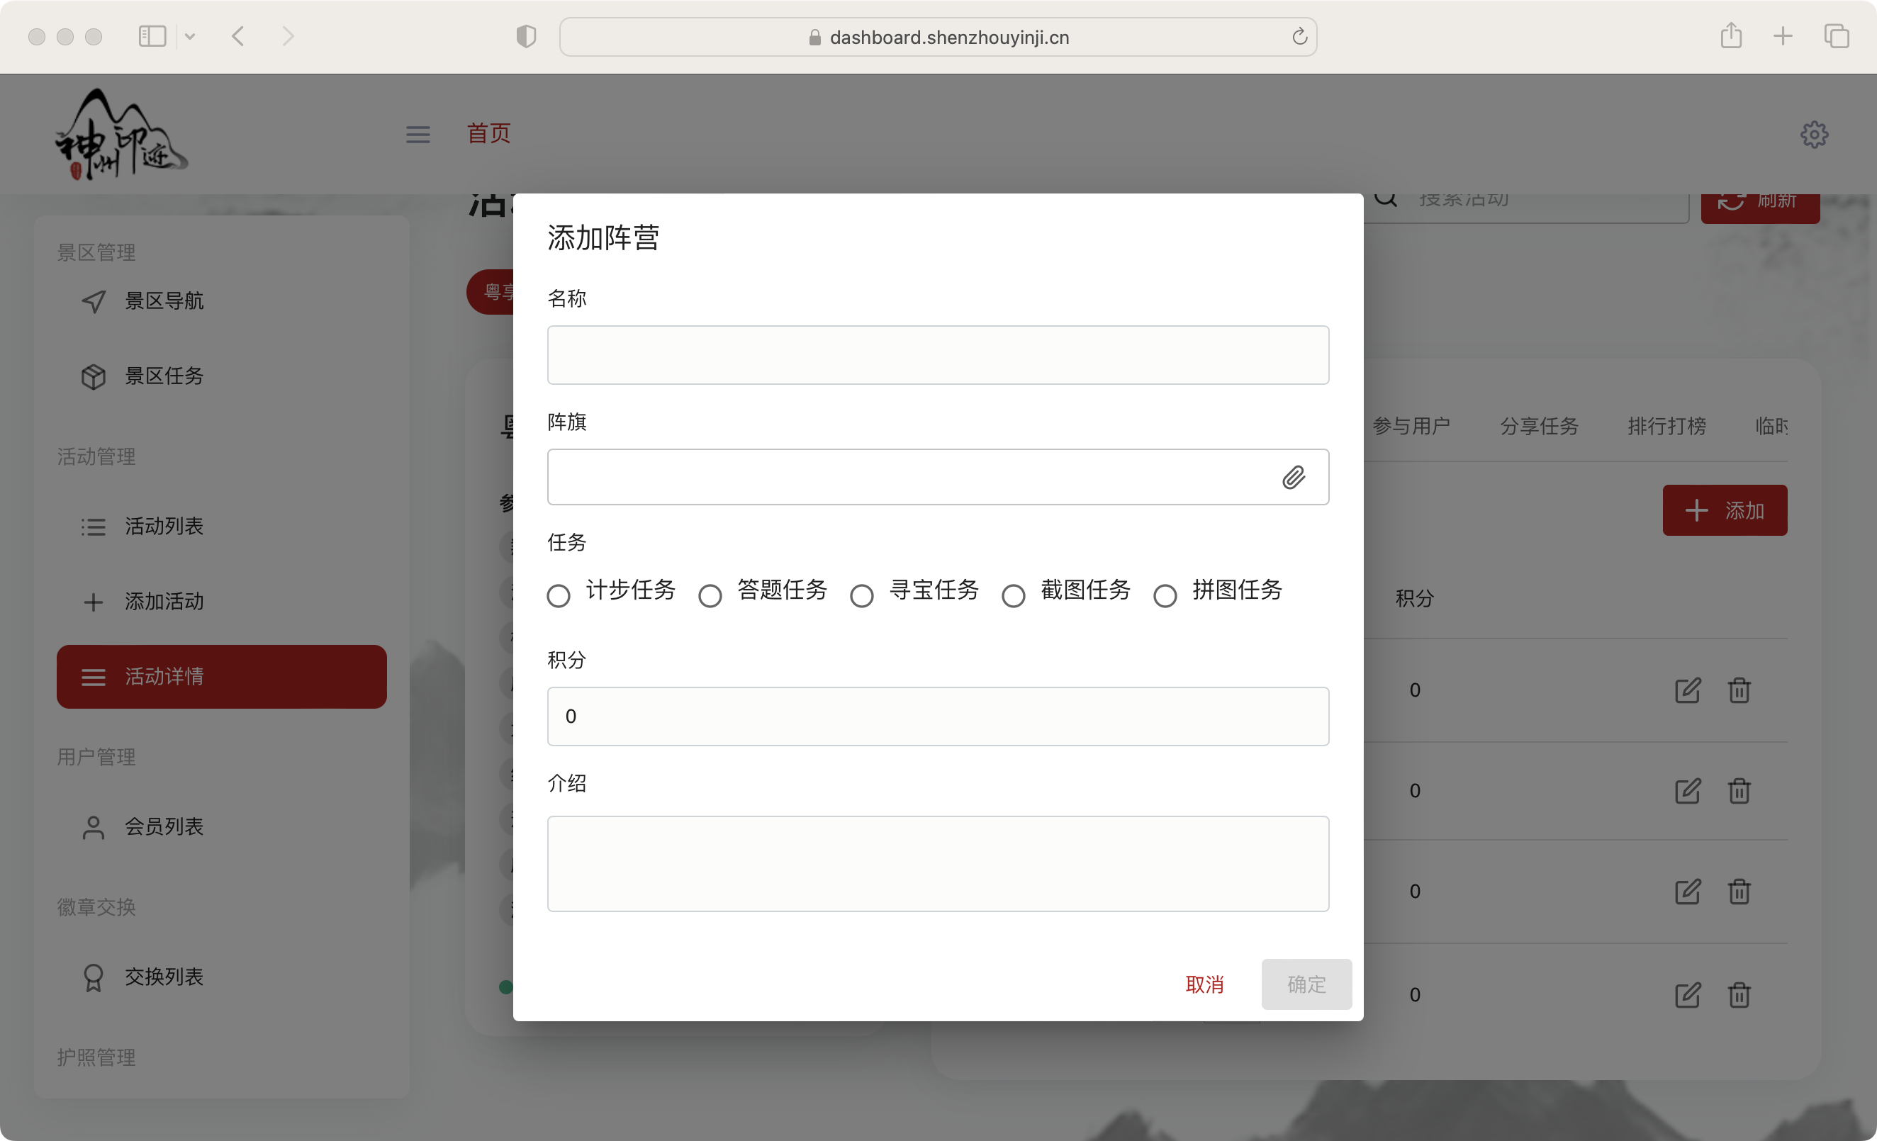Click inside the 名称 name field
The image size is (1877, 1141).
click(x=938, y=355)
